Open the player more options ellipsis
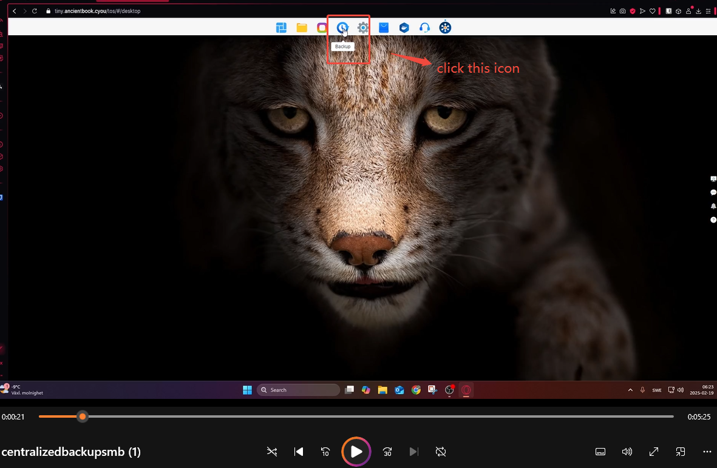 pyautogui.click(x=707, y=452)
